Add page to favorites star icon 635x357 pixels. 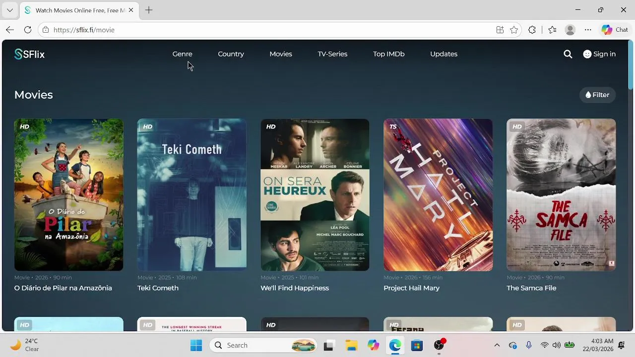pos(514,30)
